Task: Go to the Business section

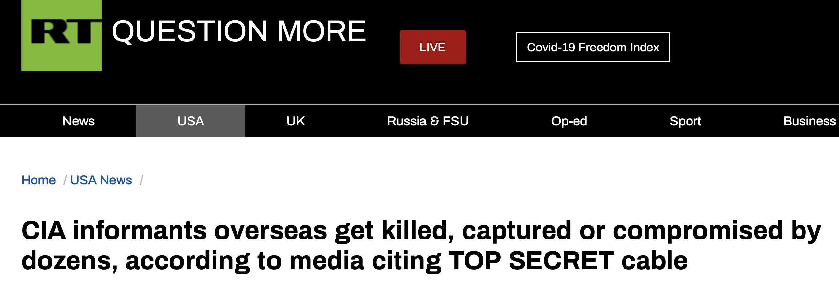Action: (x=809, y=121)
